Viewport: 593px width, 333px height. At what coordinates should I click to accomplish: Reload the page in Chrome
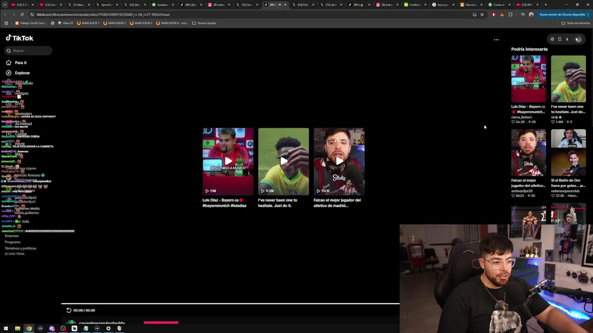[22, 14]
